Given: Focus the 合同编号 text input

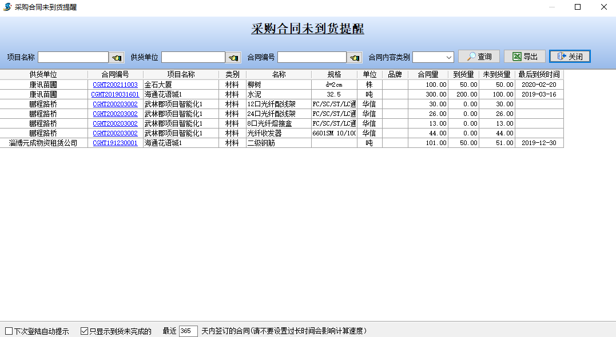Looking at the screenshot, I should 312,57.
